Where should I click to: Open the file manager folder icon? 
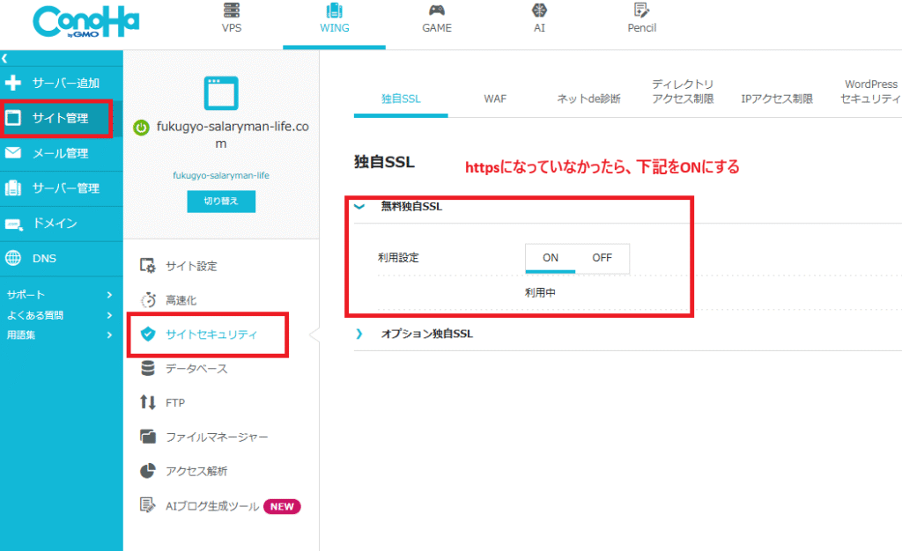(x=148, y=437)
